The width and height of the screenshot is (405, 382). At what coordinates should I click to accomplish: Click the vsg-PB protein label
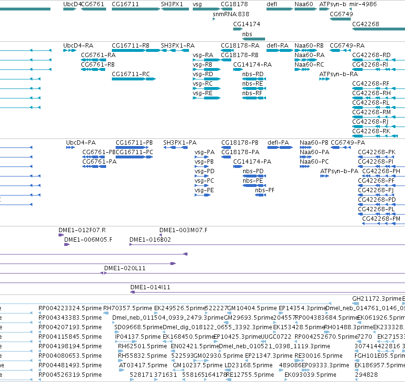point(204,162)
